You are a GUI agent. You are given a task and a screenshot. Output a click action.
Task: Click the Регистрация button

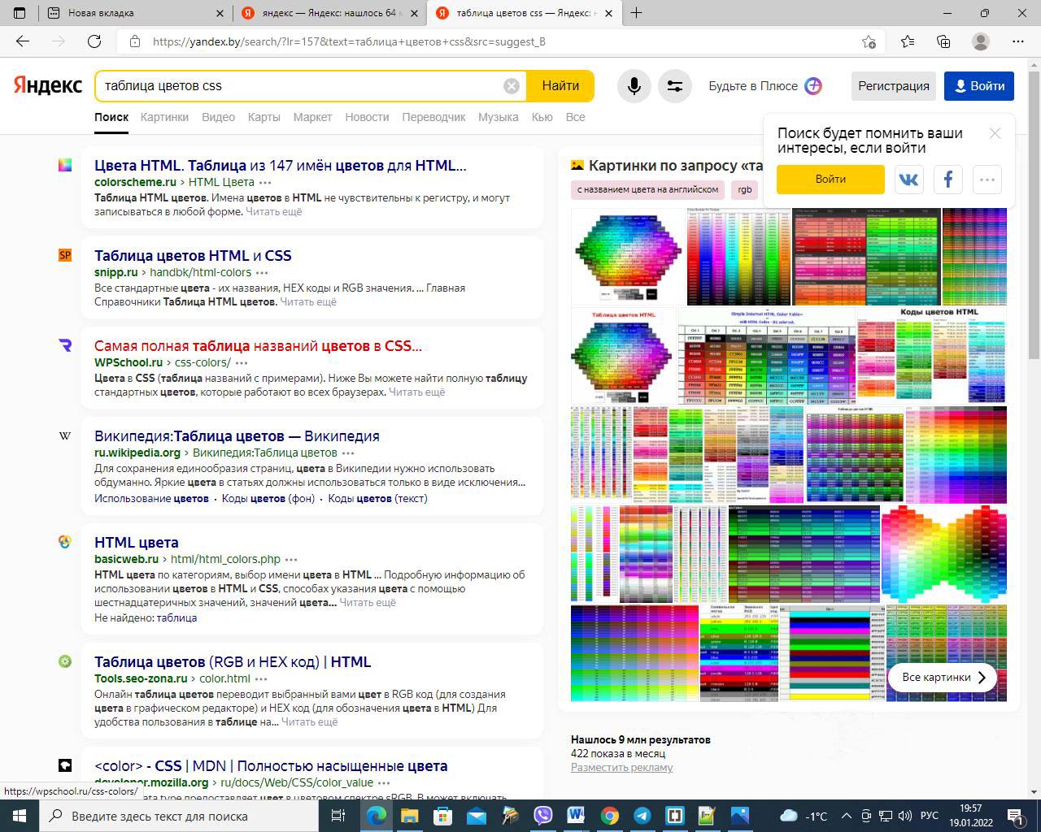[x=893, y=86]
